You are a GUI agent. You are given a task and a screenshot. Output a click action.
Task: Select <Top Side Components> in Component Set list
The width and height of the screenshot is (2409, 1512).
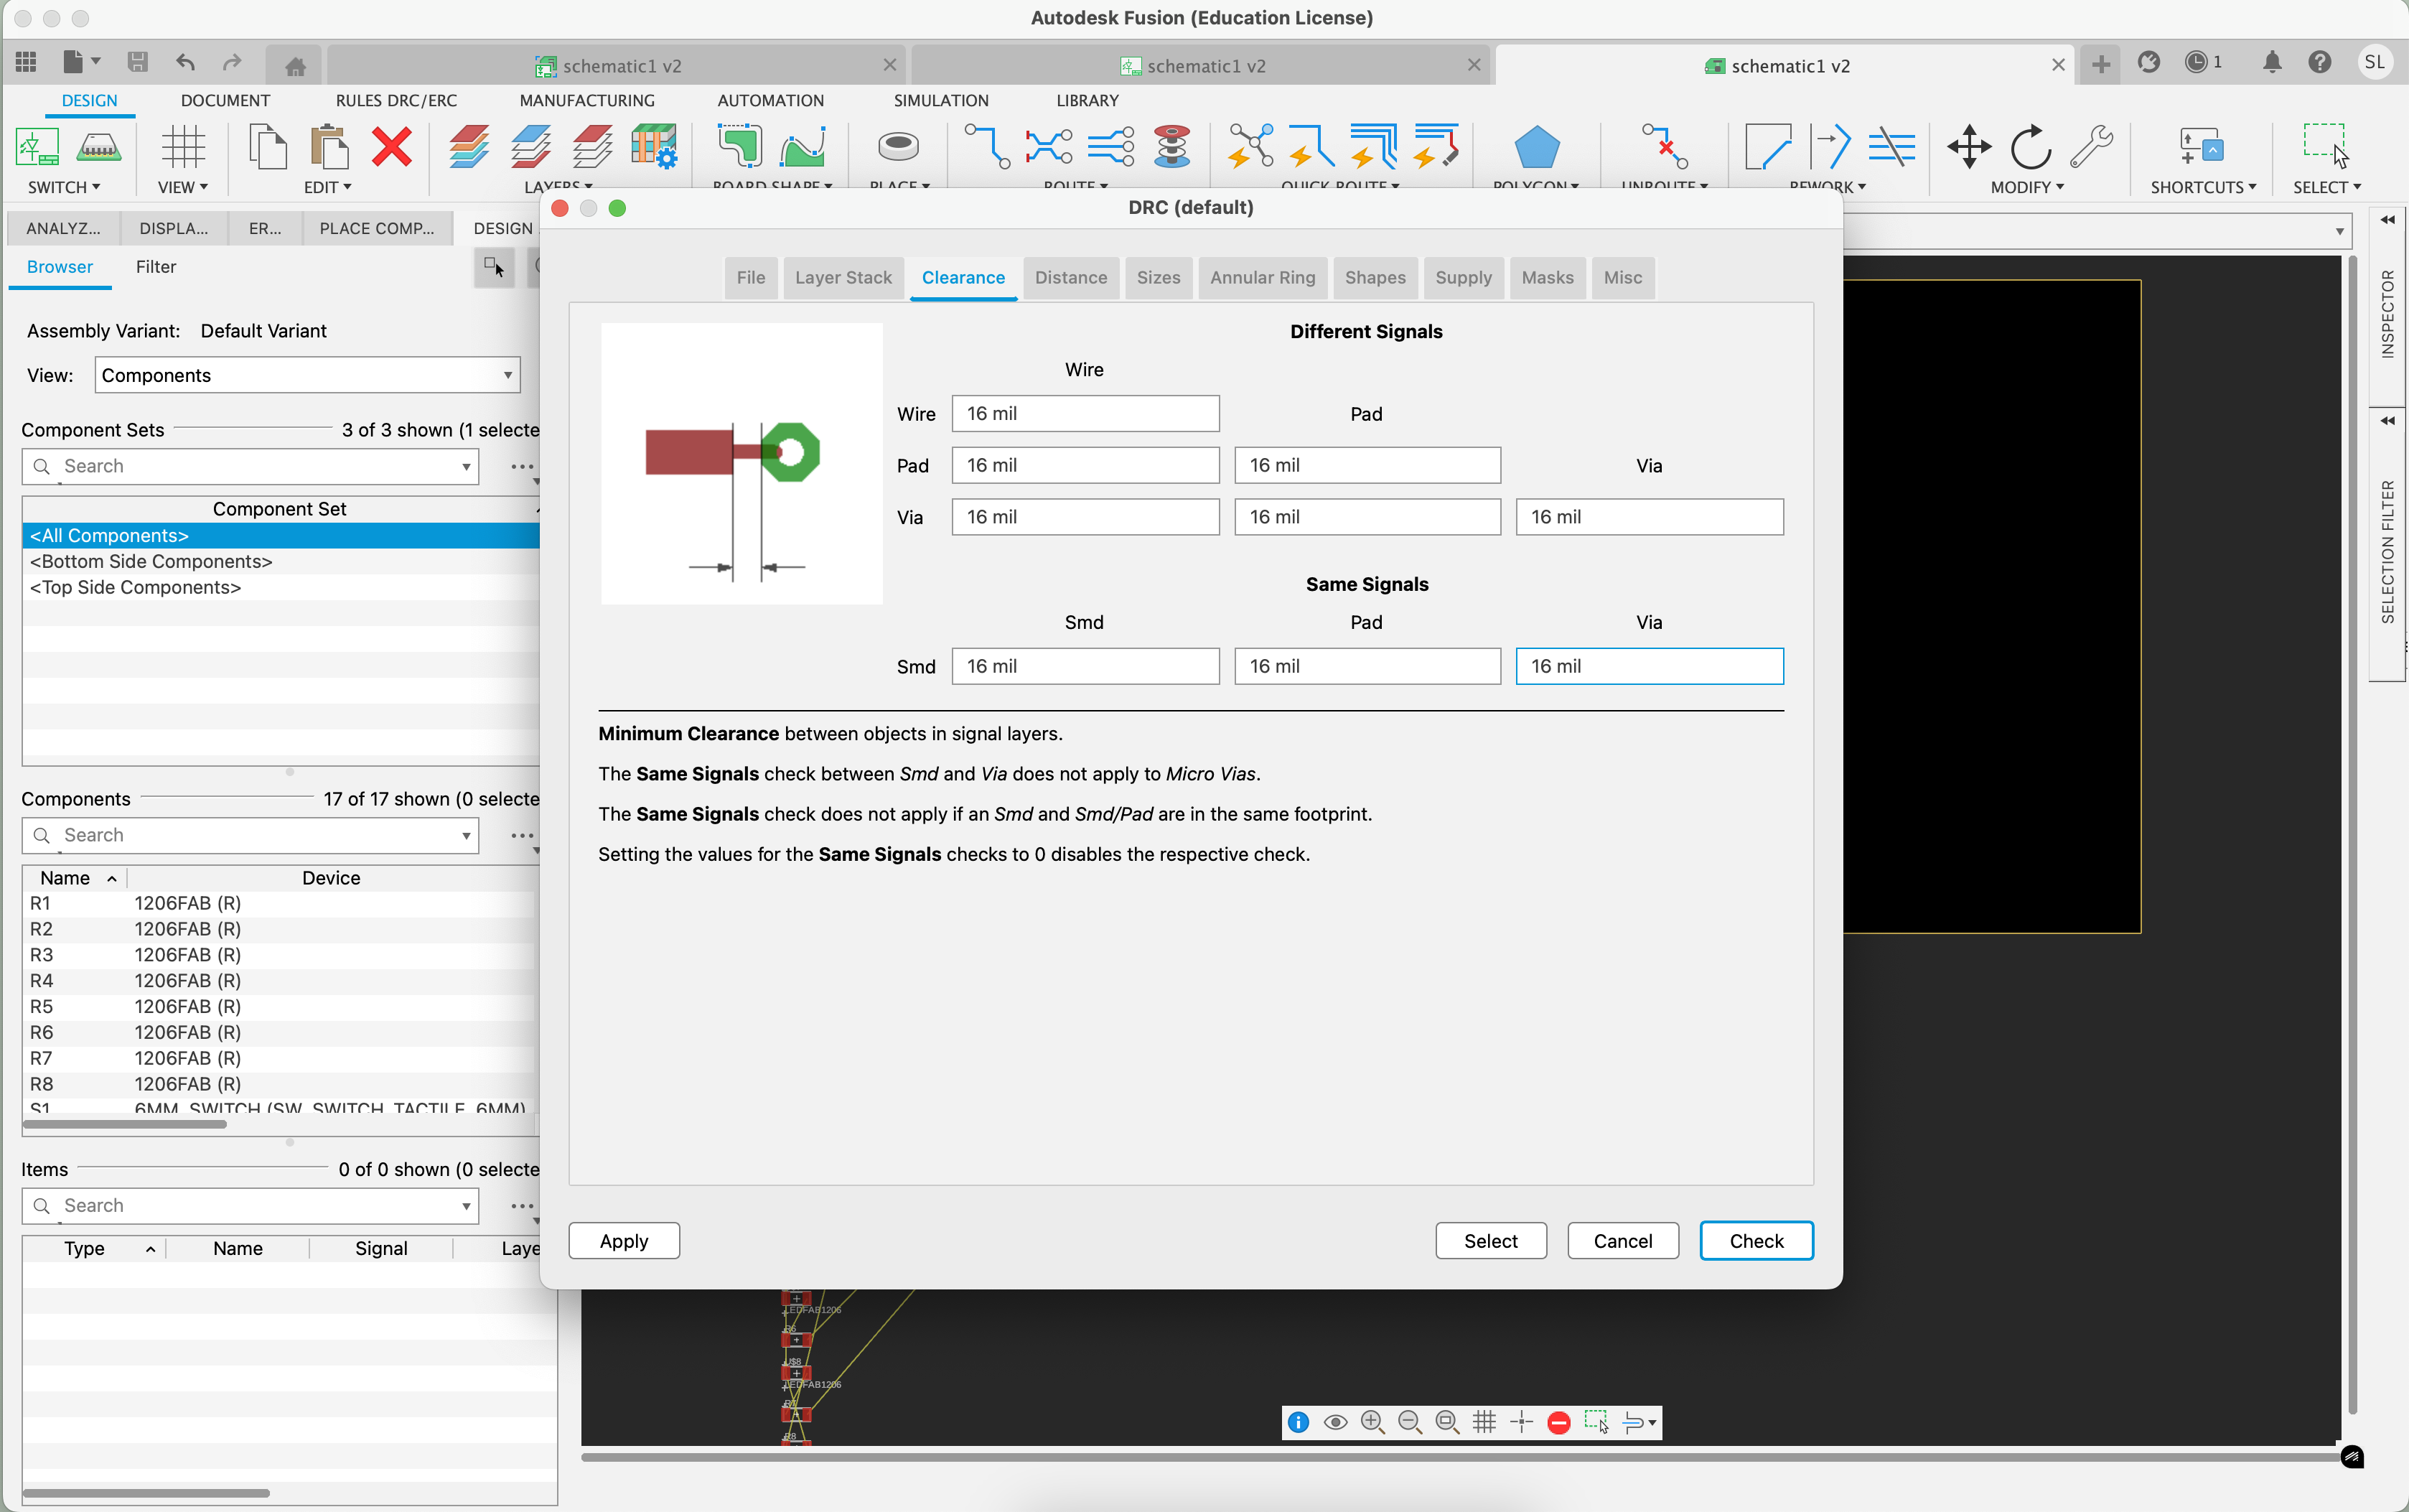pos(281,588)
